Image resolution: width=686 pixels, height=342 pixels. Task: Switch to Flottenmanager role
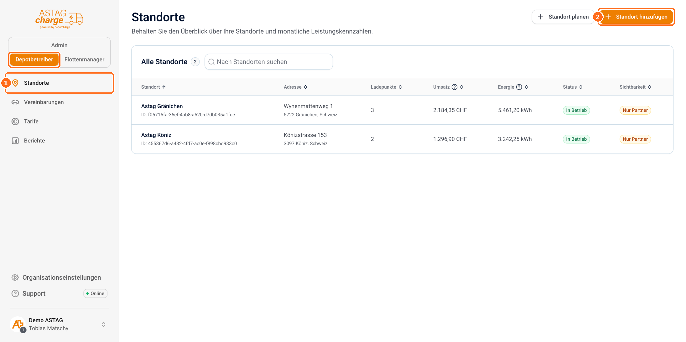click(84, 60)
